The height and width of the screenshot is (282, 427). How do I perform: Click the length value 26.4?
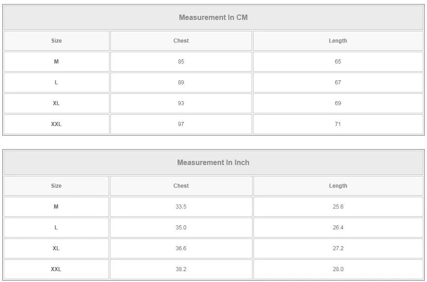[338, 228]
